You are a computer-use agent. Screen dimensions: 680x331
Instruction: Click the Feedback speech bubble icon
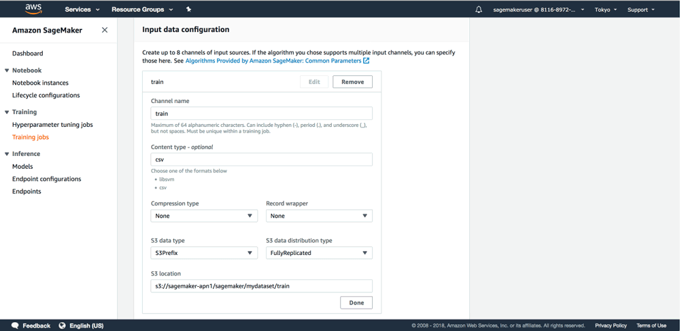(15, 326)
